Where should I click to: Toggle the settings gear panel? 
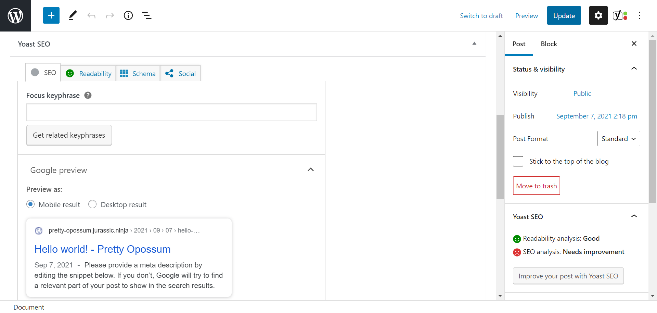[x=598, y=15]
